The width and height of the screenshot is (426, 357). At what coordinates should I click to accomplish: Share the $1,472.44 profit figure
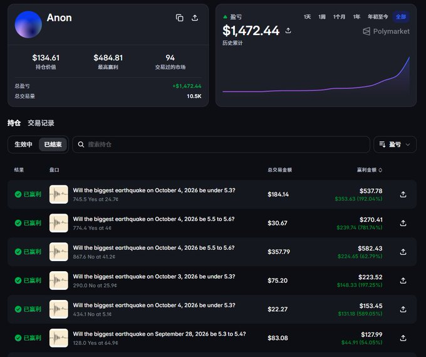(288, 31)
